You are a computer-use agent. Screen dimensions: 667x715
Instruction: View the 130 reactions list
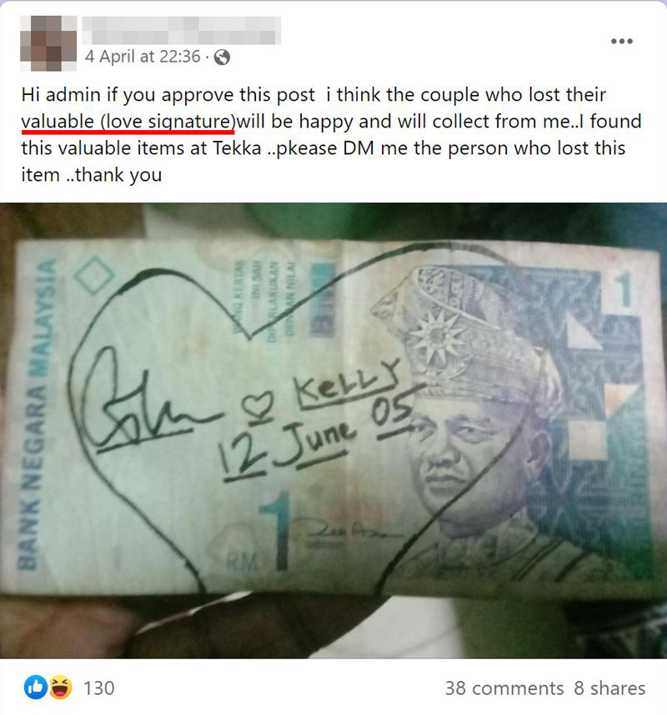[98, 688]
